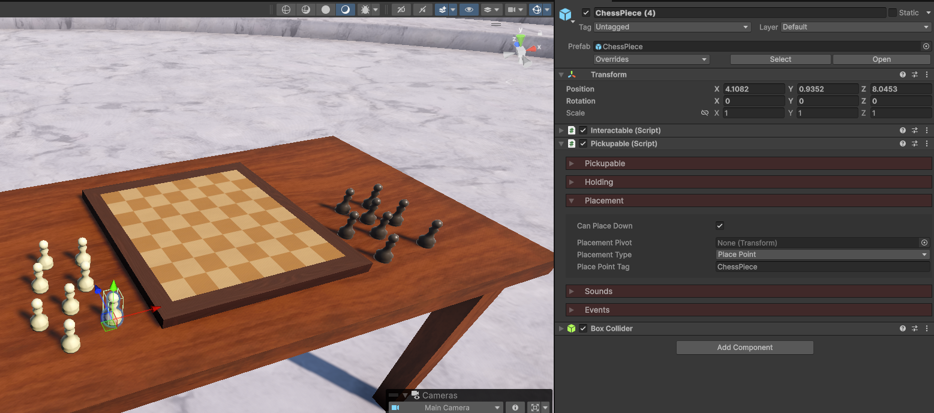Disable the Can Place Down checkbox
This screenshot has width=934, height=413.
click(x=720, y=226)
